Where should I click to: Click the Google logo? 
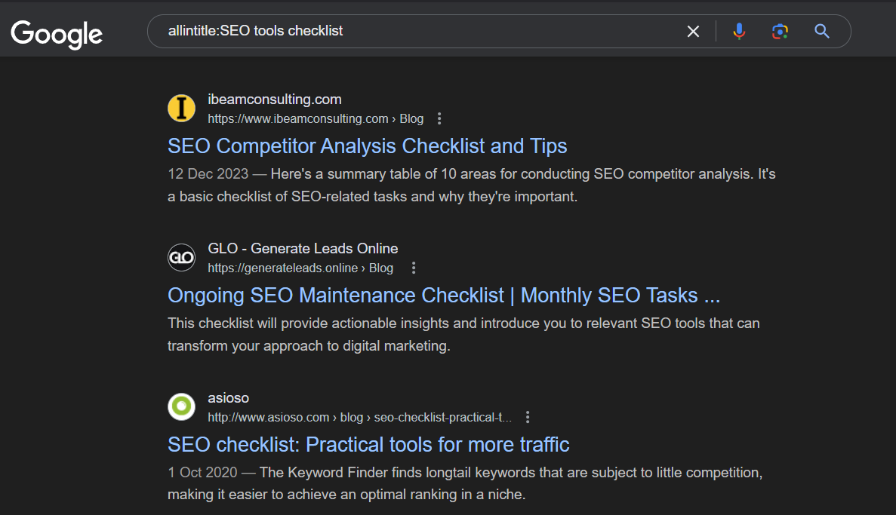pos(57,34)
